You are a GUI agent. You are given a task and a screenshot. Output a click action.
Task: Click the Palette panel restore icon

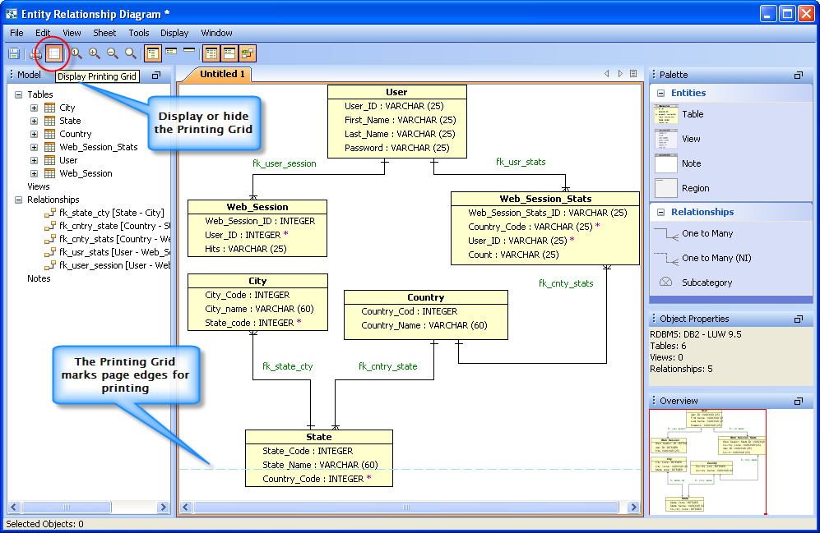pyautogui.click(x=798, y=76)
